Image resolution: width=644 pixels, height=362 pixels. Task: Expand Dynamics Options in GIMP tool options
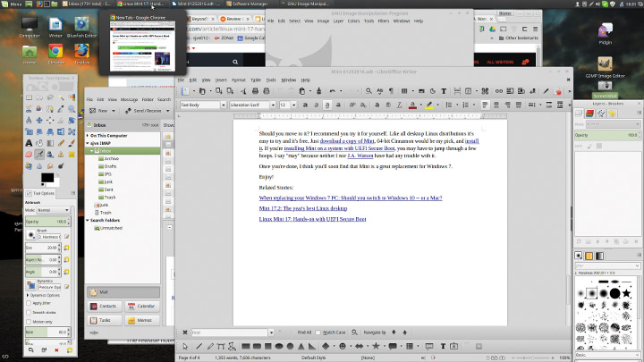pyautogui.click(x=28, y=295)
